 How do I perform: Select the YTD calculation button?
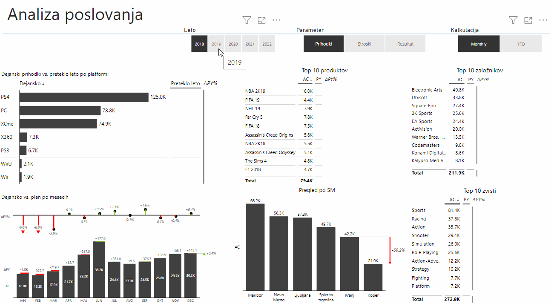(x=521, y=44)
